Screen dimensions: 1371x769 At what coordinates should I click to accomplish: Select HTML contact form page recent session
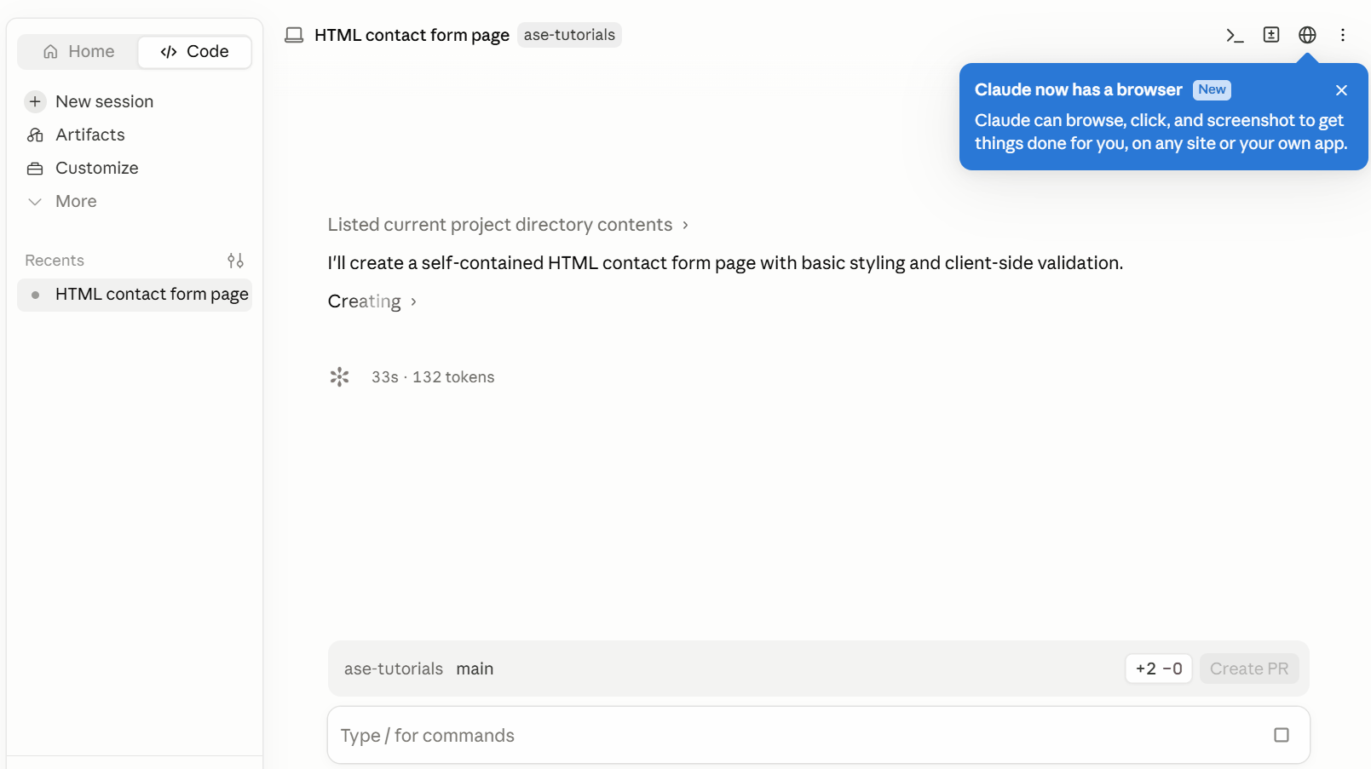tap(135, 295)
